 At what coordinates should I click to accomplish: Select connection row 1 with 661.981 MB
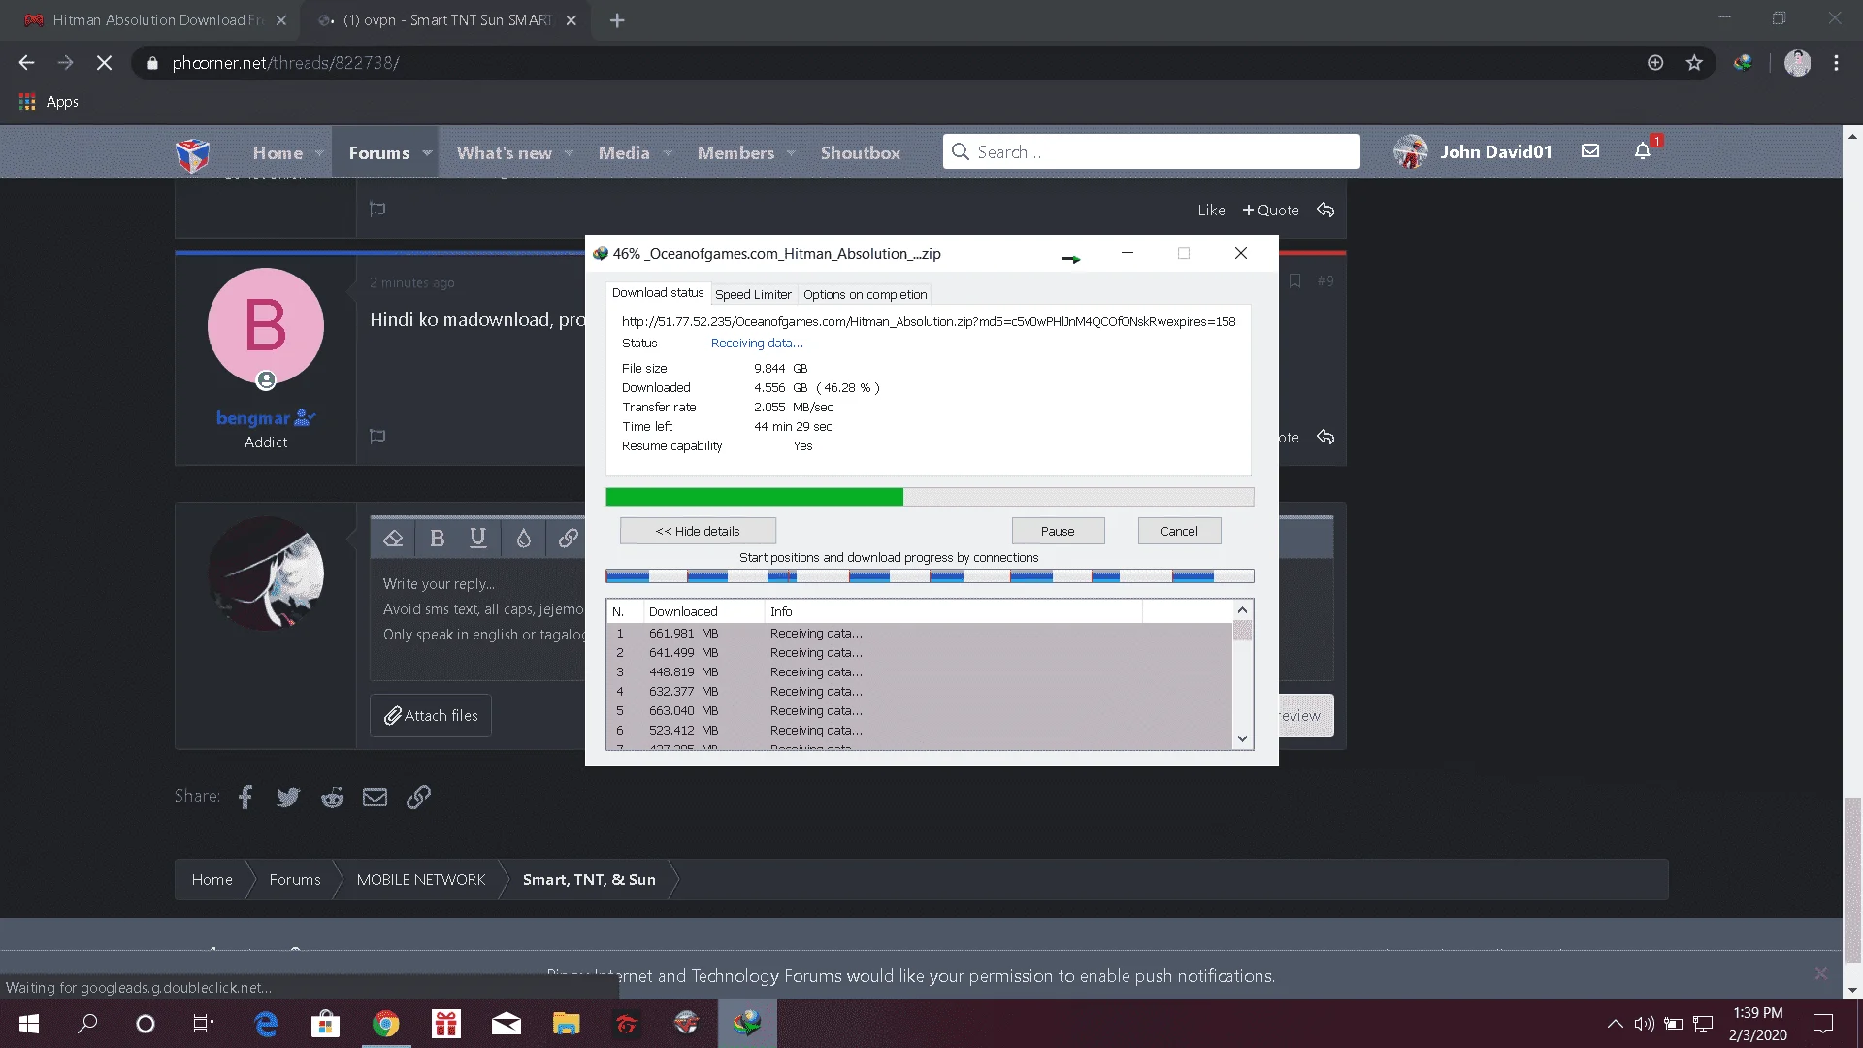(919, 634)
